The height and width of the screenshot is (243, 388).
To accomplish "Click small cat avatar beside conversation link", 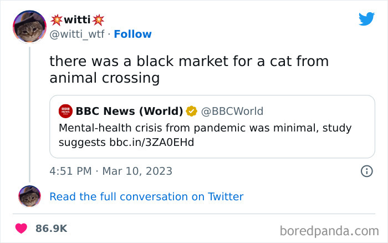I will tap(29, 196).
